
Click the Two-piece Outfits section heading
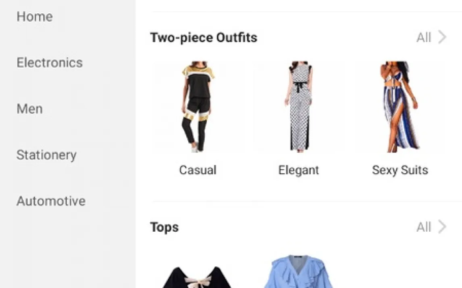[x=204, y=38]
